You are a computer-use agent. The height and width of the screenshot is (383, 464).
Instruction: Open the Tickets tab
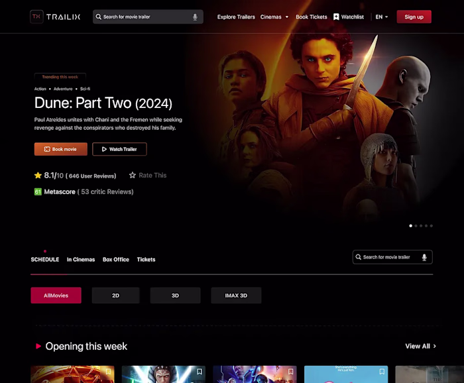(x=146, y=259)
